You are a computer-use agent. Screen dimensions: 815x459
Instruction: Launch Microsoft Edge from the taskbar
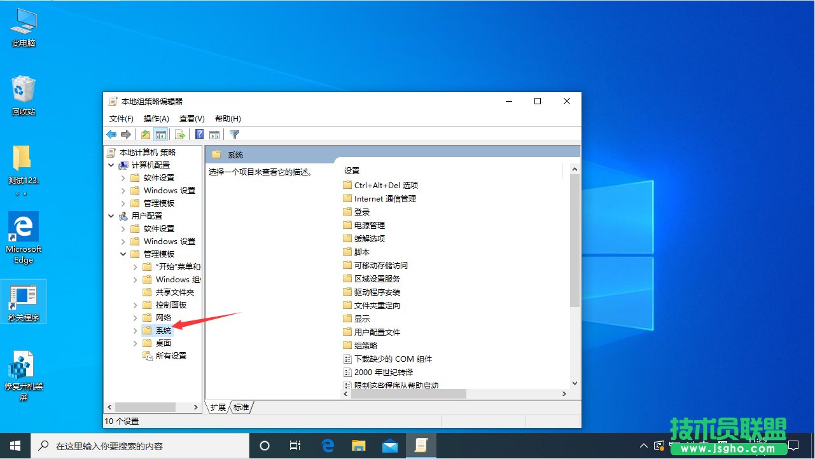tap(328, 446)
